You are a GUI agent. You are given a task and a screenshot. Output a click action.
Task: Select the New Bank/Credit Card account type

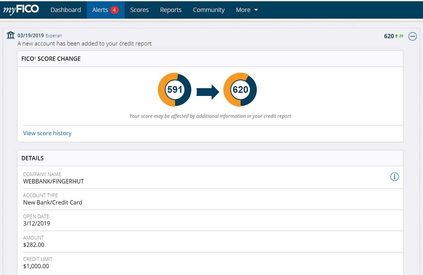tap(52, 202)
